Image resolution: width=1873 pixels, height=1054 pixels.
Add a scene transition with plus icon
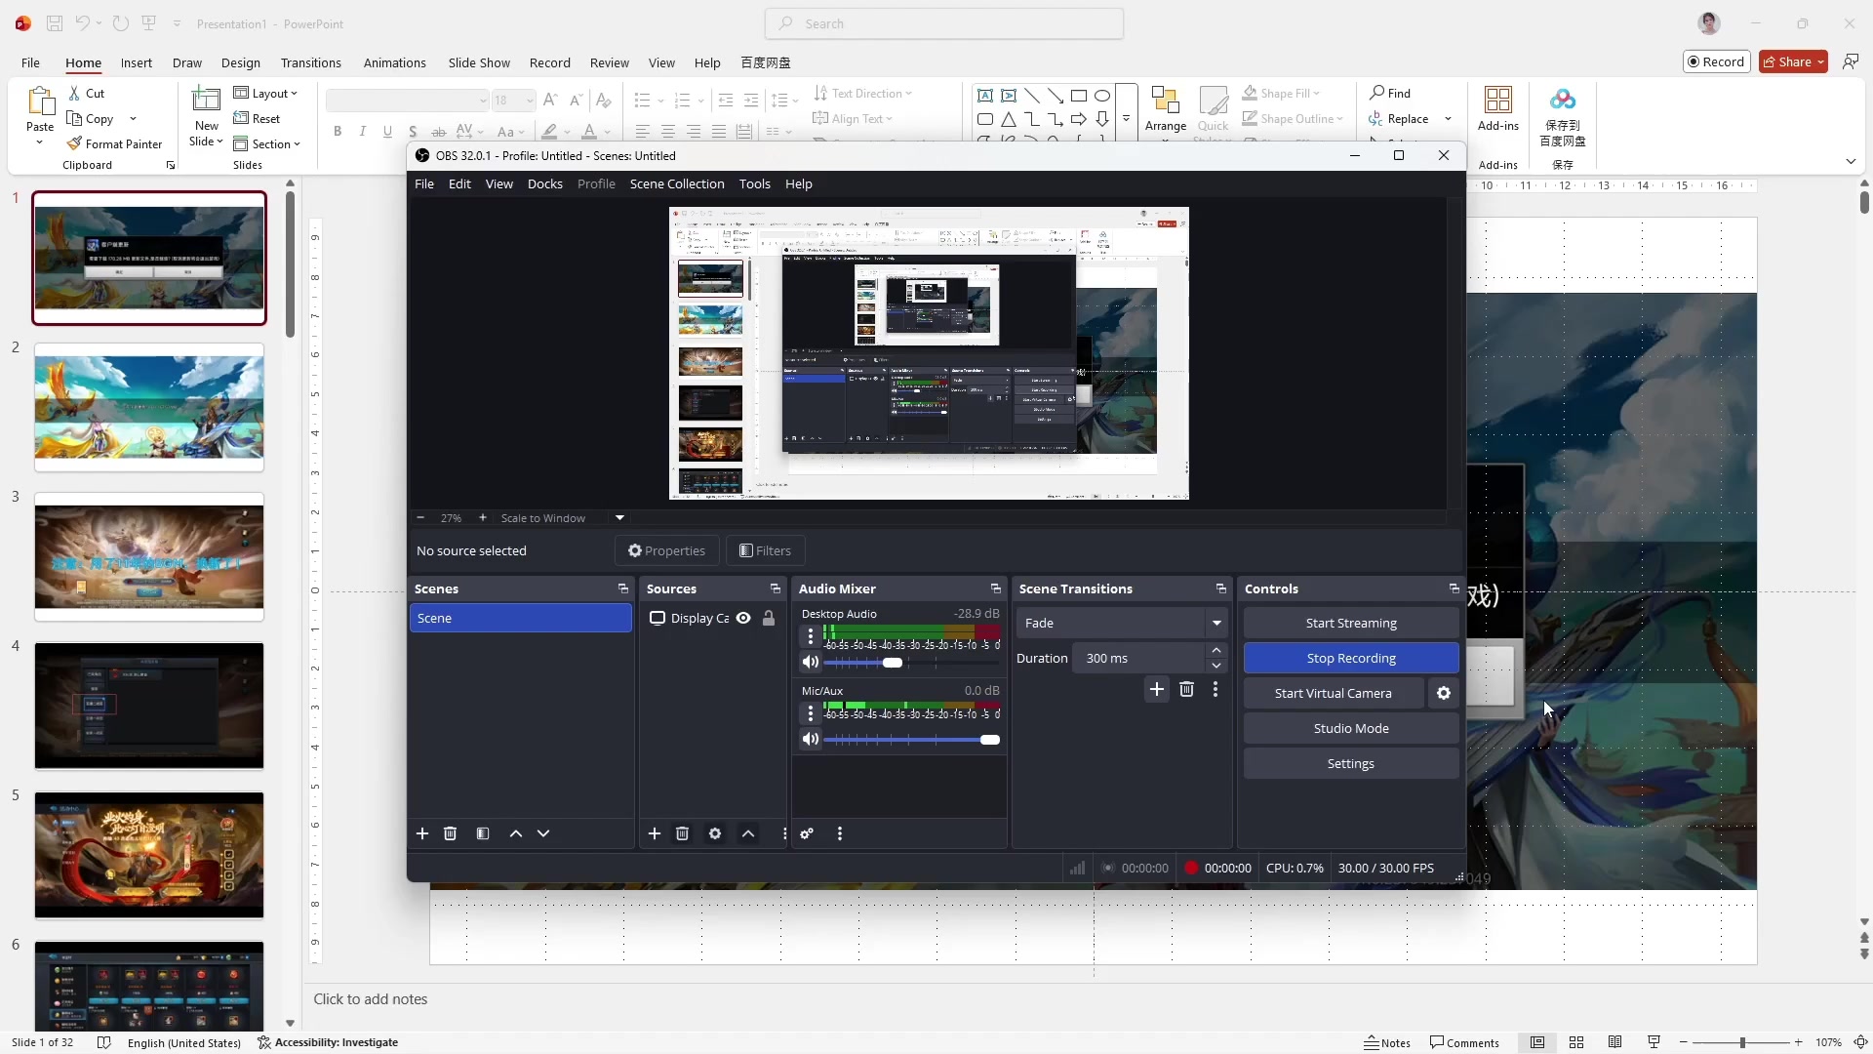click(1157, 690)
